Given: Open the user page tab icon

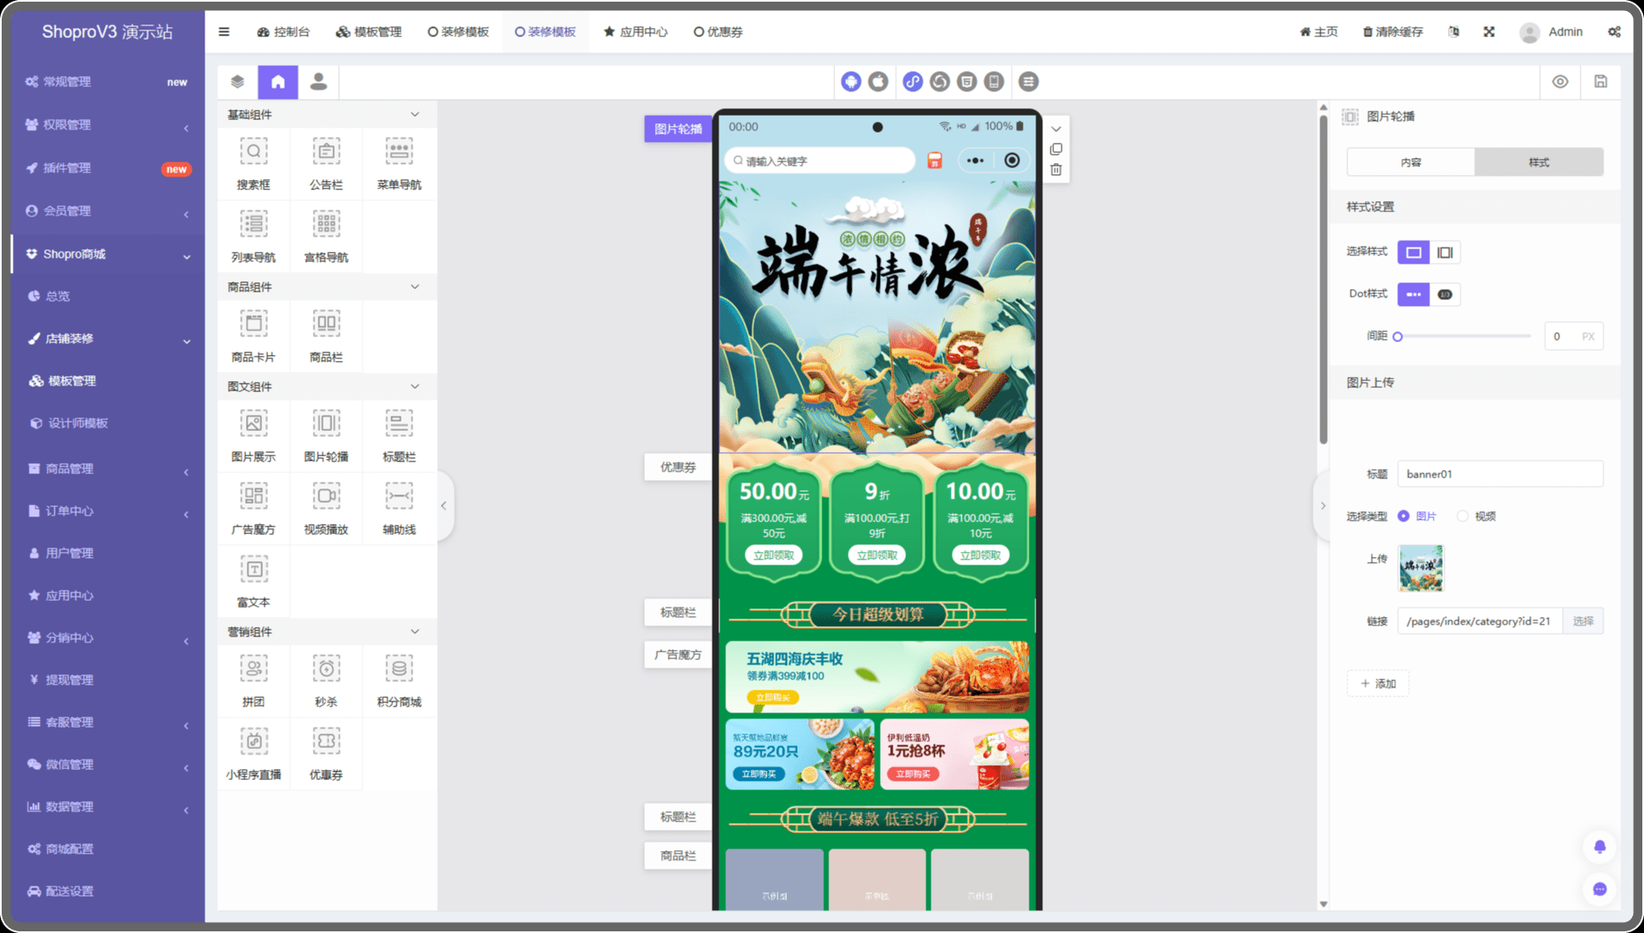Looking at the screenshot, I should click(319, 82).
